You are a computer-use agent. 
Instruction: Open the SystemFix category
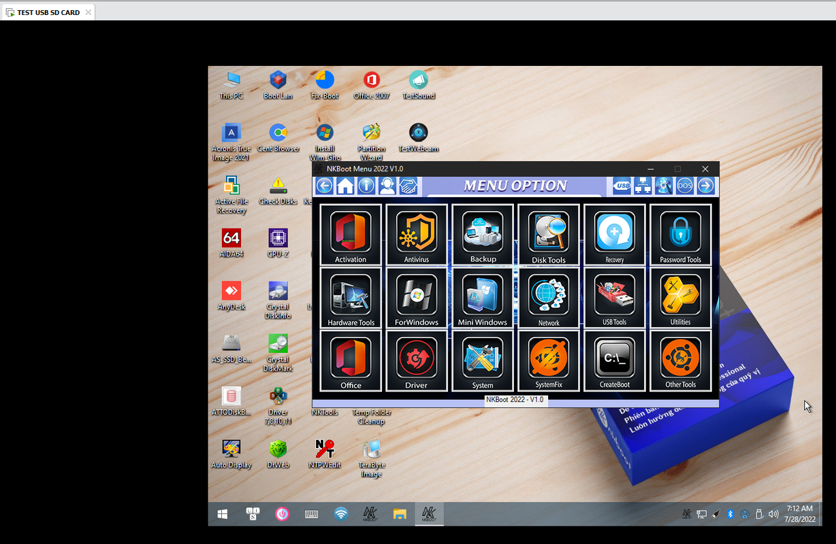[549, 361]
